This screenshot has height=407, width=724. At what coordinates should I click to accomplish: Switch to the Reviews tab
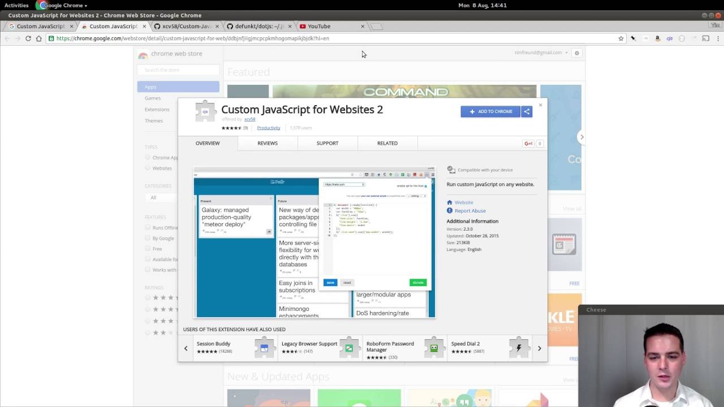point(268,143)
